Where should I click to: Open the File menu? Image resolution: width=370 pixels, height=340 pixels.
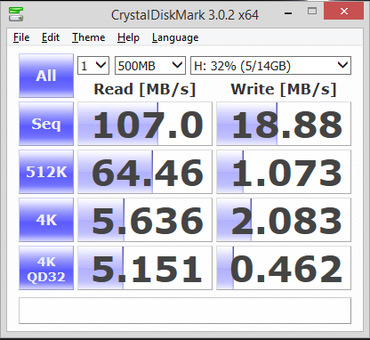[21, 37]
